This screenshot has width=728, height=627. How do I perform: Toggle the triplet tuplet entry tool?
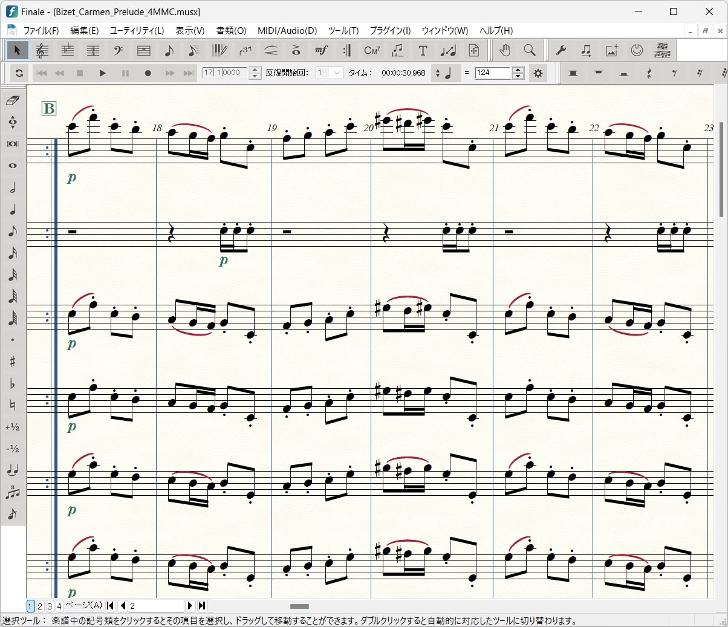tap(13, 492)
